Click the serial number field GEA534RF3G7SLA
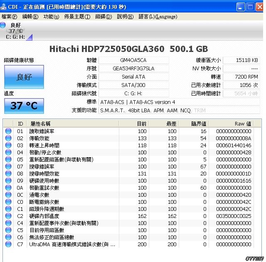Viewport: 266px width, 262px height. point(134,69)
